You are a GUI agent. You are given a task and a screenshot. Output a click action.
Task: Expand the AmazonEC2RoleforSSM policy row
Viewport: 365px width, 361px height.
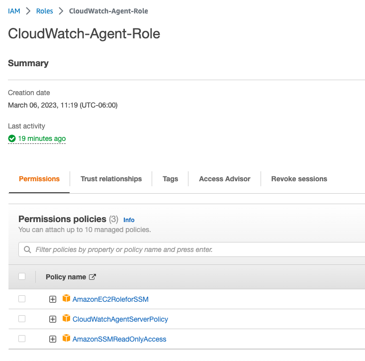click(53, 299)
